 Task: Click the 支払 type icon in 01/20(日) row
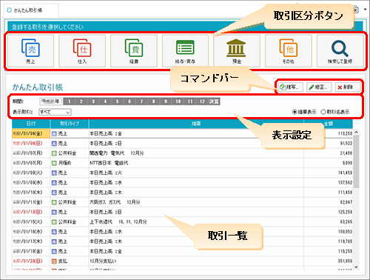(54, 261)
